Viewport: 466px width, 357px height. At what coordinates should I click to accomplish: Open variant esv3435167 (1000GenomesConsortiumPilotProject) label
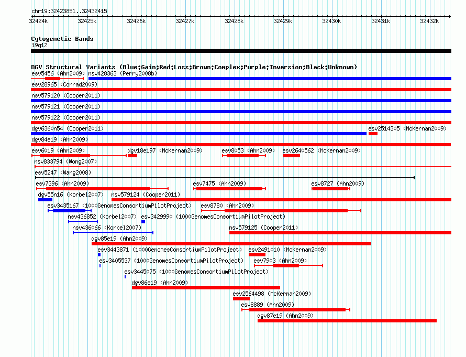(x=119, y=205)
